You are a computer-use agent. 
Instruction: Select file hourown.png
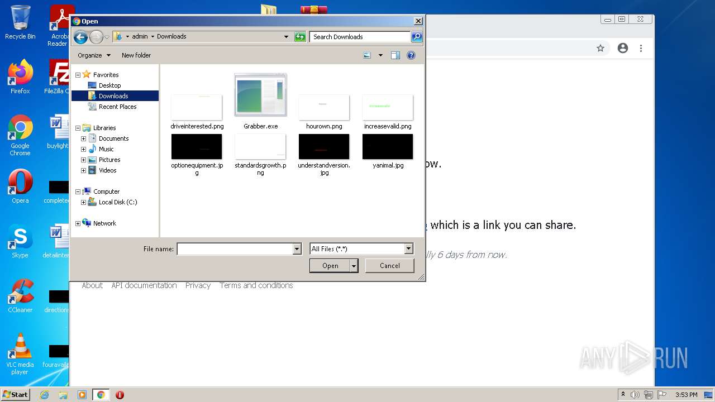(324, 112)
